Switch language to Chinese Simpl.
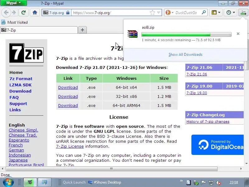The image size is (249, 187). [x=24, y=130]
